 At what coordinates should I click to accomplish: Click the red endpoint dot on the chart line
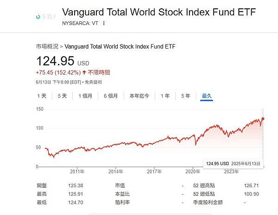point(263,119)
